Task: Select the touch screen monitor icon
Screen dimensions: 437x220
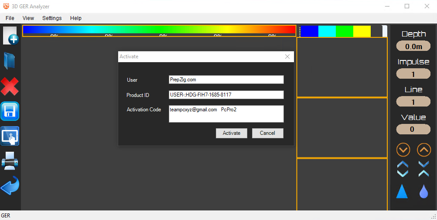Action: (x=10, y=136)
